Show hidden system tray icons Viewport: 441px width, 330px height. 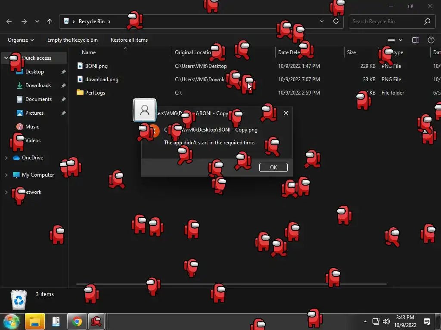point(365,321)
